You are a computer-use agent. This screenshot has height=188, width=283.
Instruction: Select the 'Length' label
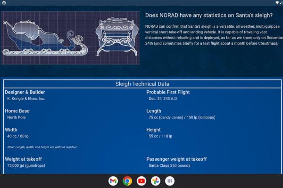pos(154,111)
